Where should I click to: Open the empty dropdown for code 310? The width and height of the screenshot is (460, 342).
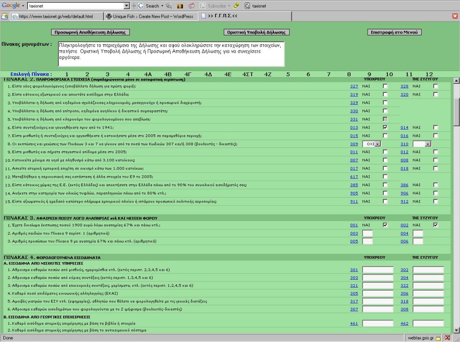point(428,144)
